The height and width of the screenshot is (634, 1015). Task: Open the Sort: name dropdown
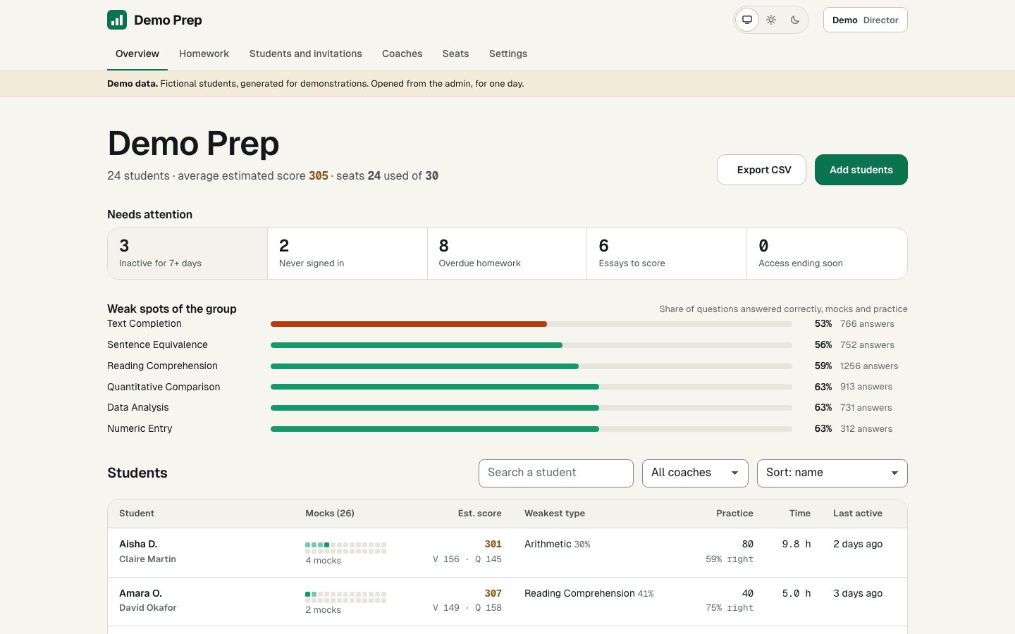click(832, 473)
